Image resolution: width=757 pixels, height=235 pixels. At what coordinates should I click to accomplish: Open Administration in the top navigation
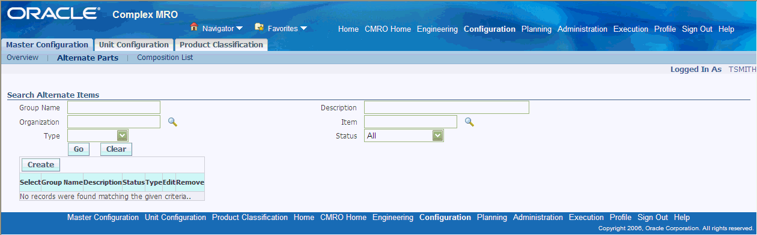click(583, 29)
